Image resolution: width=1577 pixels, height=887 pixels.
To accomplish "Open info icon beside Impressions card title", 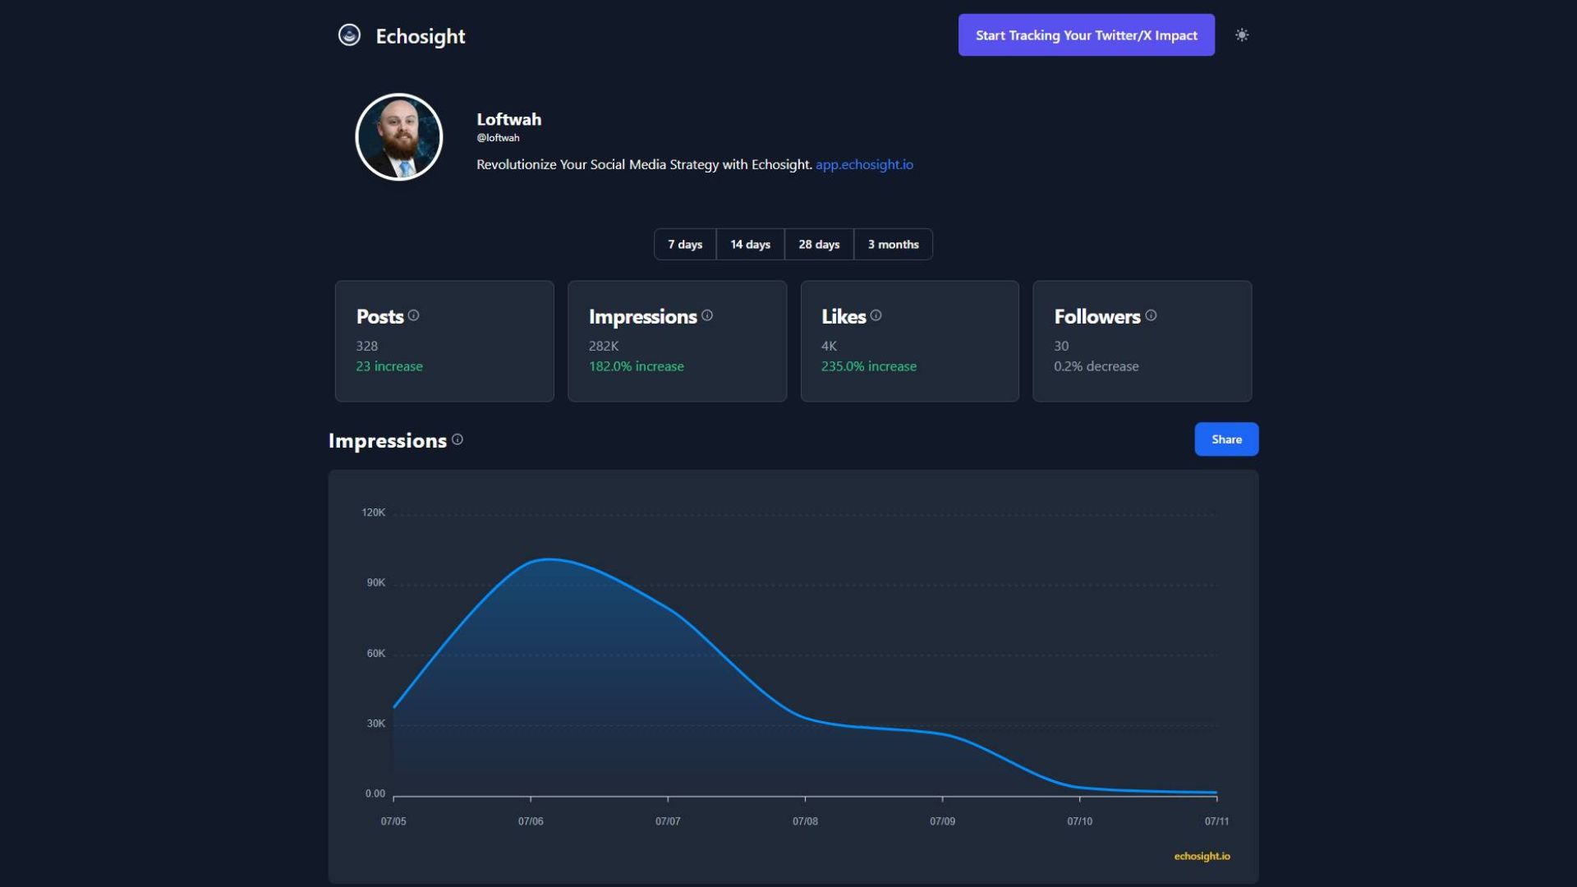I will click(707, 315).
